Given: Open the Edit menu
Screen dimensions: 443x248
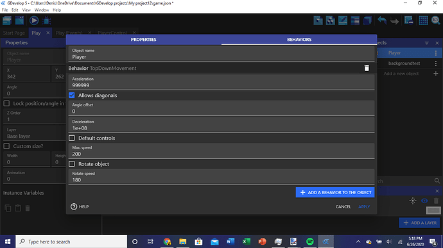Looking at the screenshot, I should (15, 10).
